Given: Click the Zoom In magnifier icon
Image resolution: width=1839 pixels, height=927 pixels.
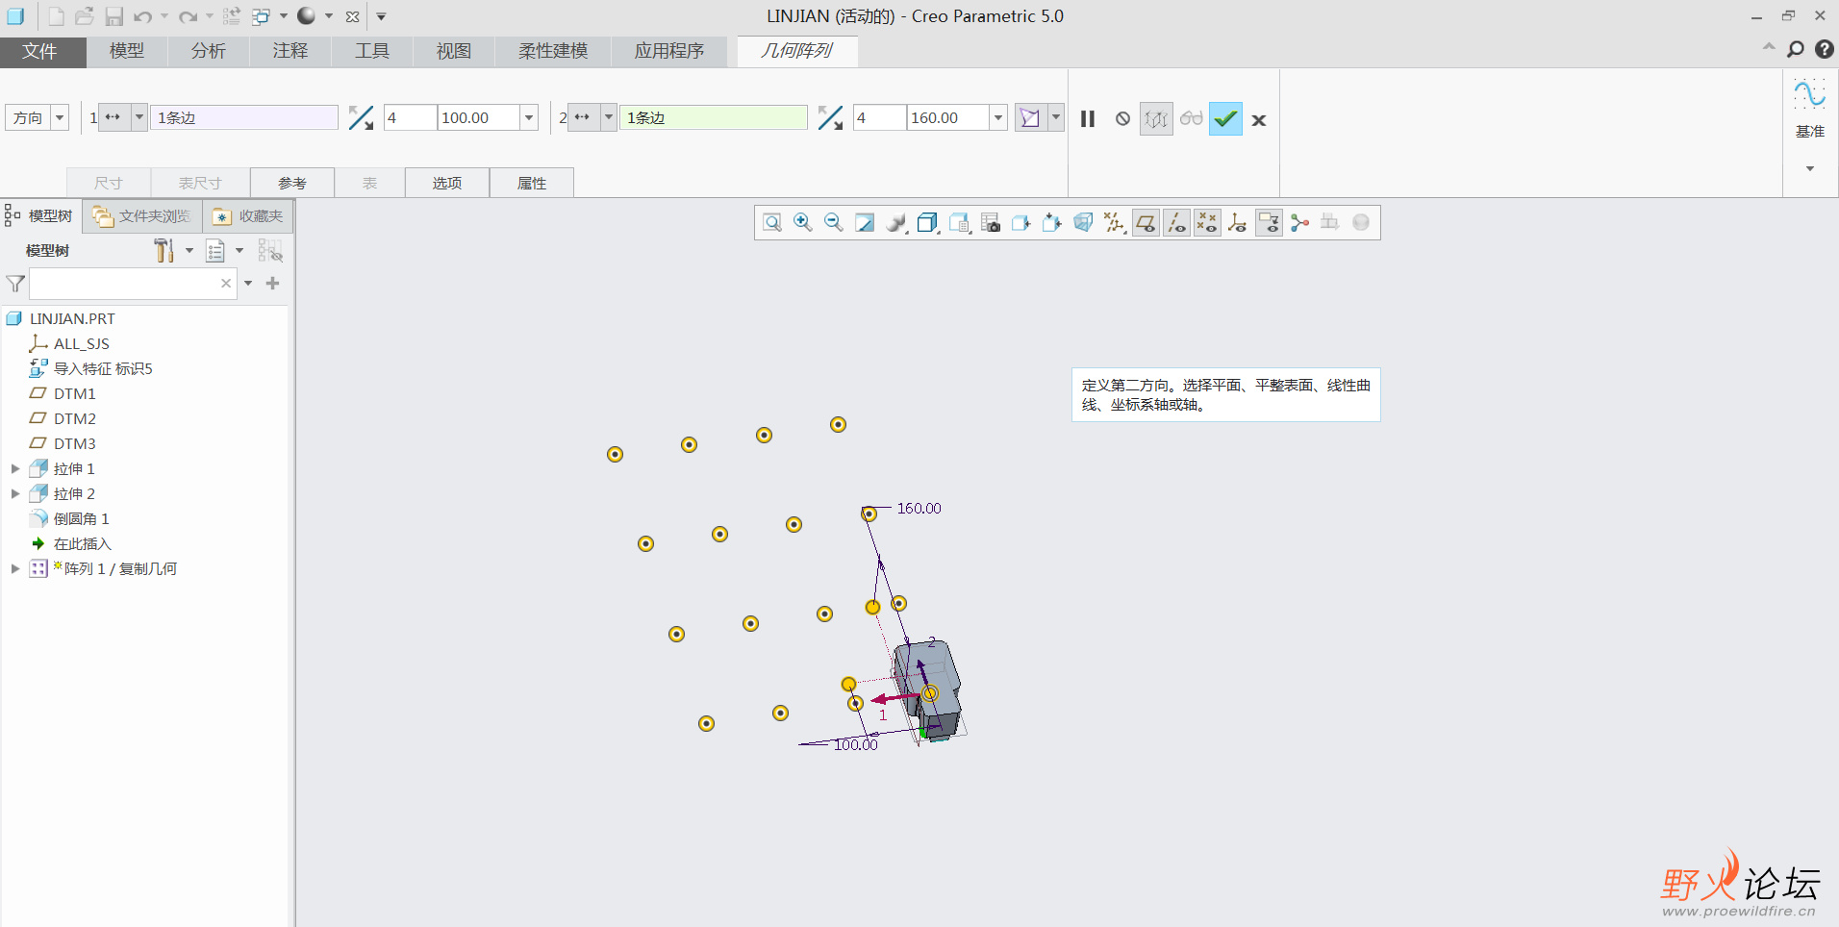Looking at the screenshot, I should coord(803,223).
